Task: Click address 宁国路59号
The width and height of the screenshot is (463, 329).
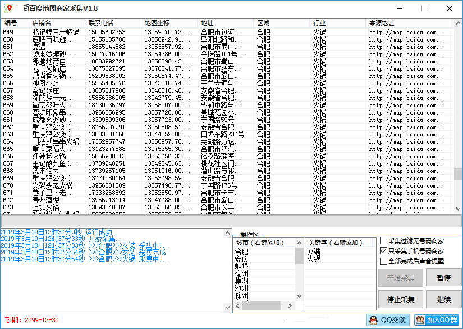Action: click(x=217, y=120)
